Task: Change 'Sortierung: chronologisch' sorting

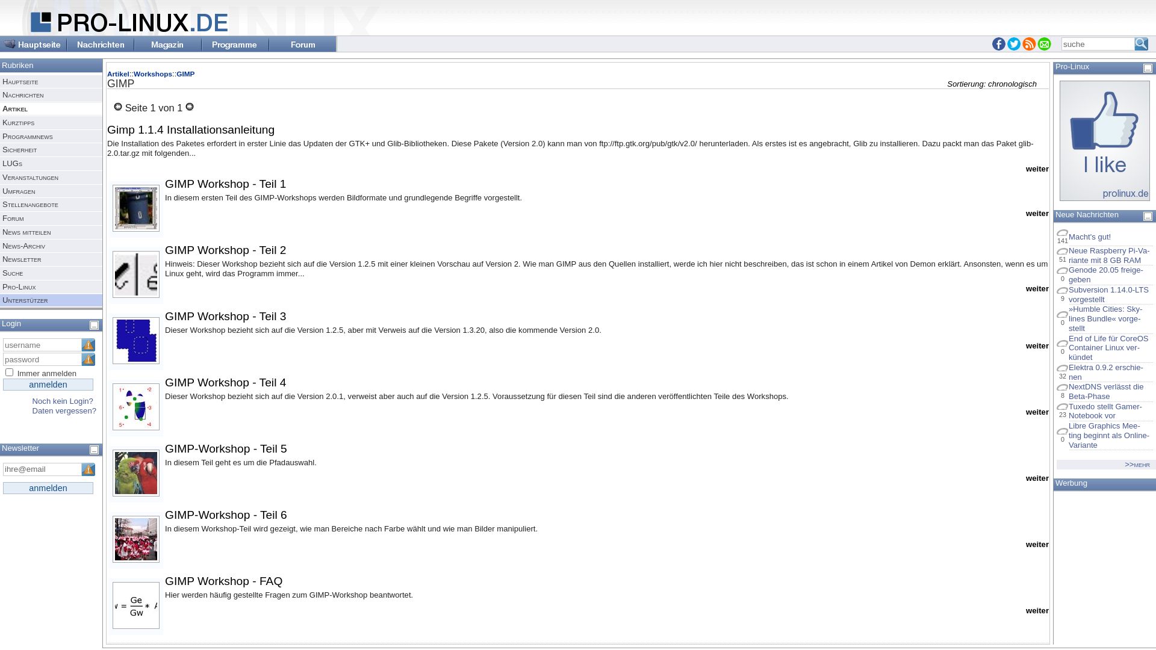Action: 992,84
